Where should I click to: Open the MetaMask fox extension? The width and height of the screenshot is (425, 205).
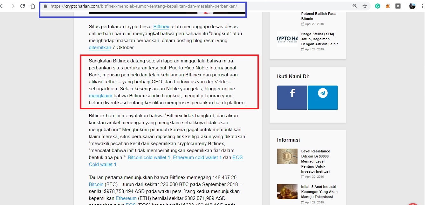(388, 6)
